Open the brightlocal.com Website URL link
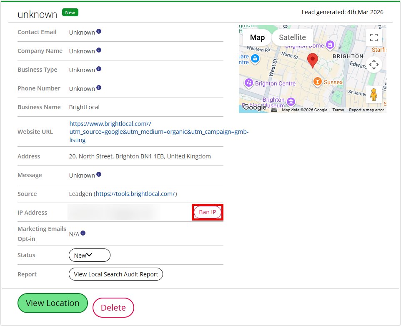 159,132
